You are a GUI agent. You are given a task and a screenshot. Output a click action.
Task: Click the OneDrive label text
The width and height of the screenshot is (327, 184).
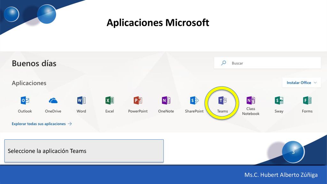coord(53,111)
